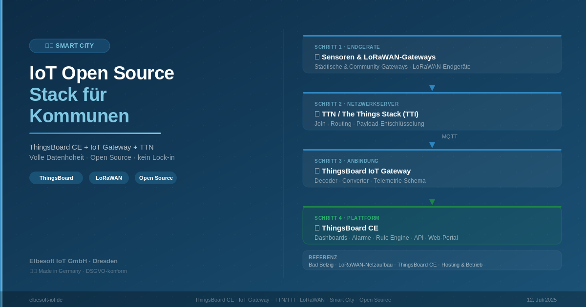Click the 'Stack für' heading line
This screenshot has height=307, width=586.
pyautogui.click(x=68, y=95)
